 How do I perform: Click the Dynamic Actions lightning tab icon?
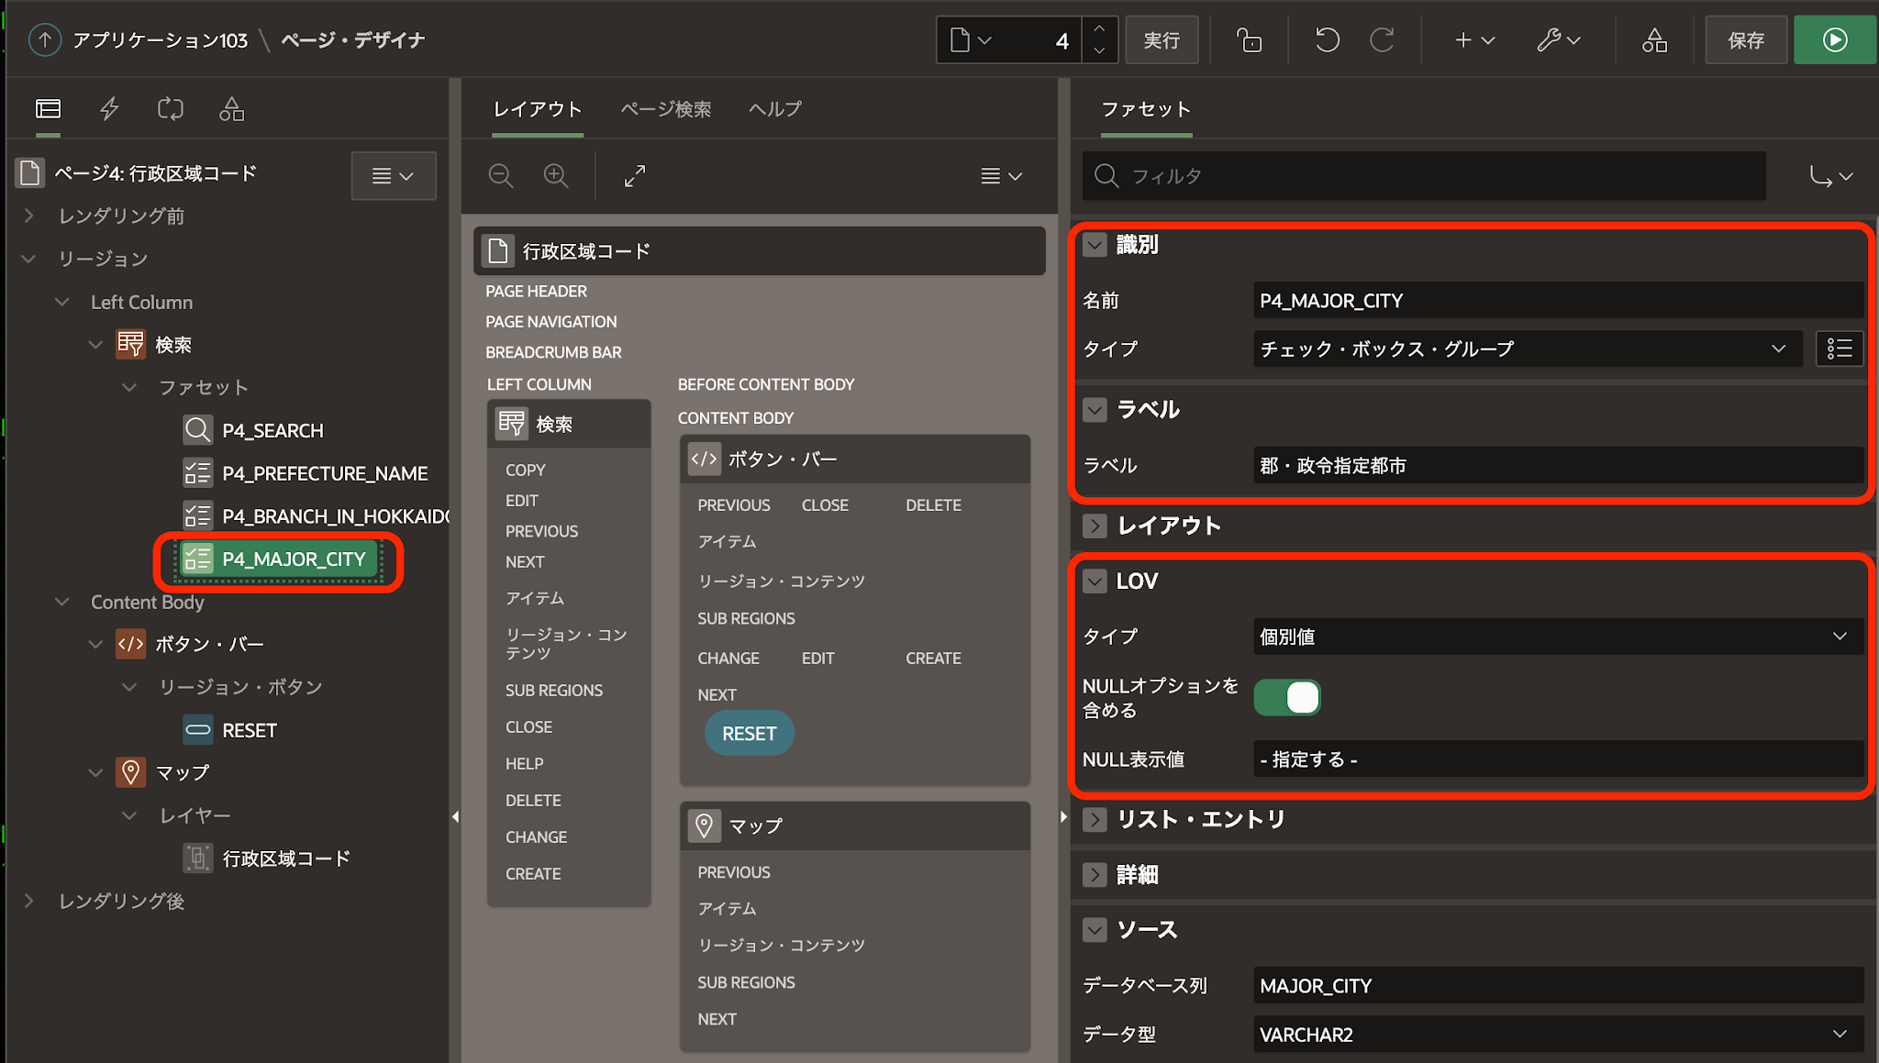[x=109, y=109]
